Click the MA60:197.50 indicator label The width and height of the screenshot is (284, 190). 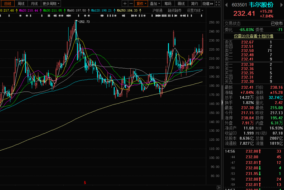(77, 10)
